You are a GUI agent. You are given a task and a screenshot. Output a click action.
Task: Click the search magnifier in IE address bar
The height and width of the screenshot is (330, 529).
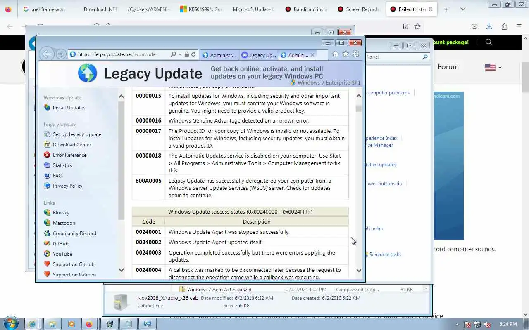point(174,54)
